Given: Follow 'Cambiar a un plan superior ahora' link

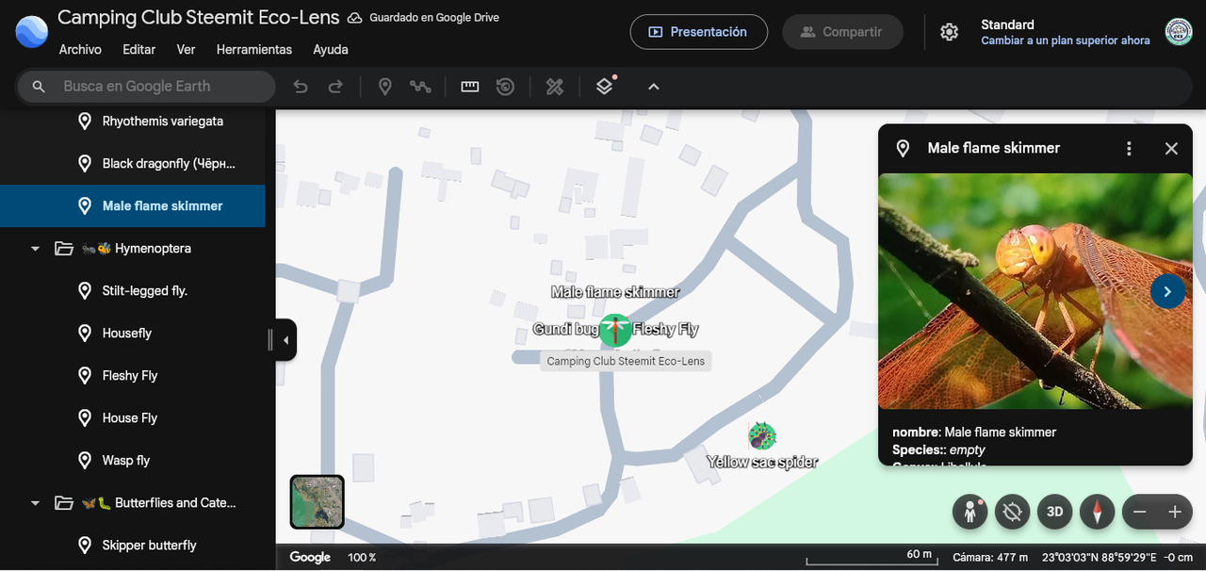Looking at the screenshot, I should click(x=1065, y=41).
